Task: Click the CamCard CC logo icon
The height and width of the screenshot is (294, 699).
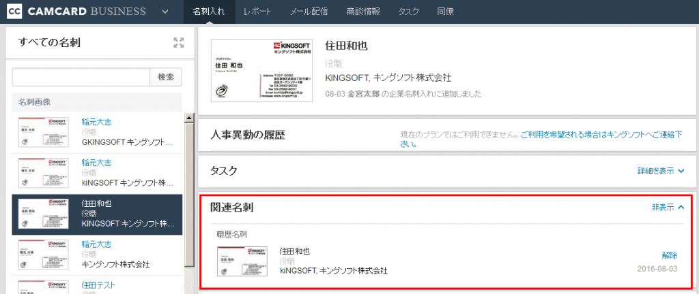Action: click(x=16, y=12)
